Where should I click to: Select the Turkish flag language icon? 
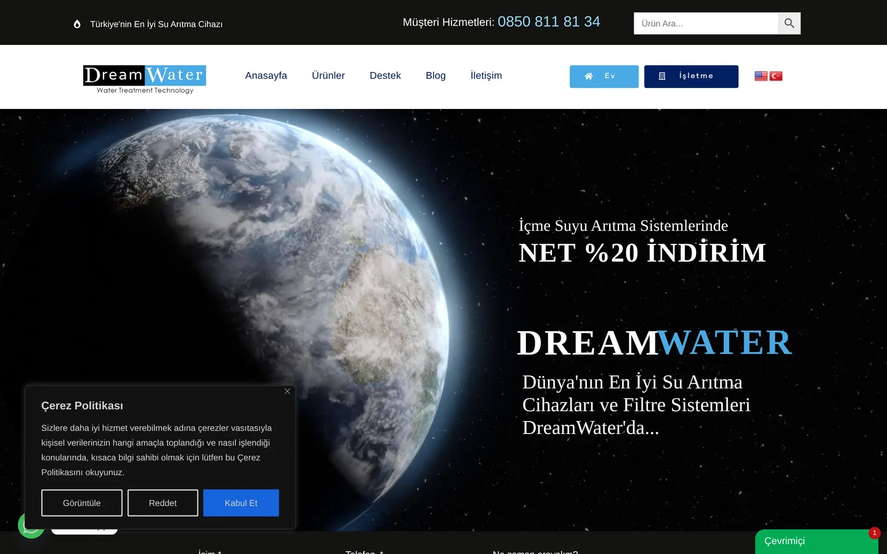click(x=776, y=76)
